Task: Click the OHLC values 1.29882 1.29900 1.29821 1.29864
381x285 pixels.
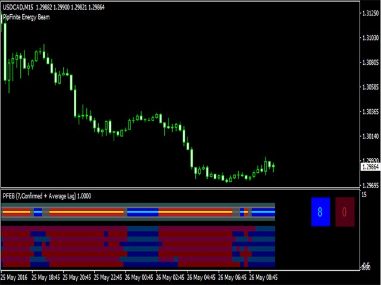Action: tap(70, 8)
